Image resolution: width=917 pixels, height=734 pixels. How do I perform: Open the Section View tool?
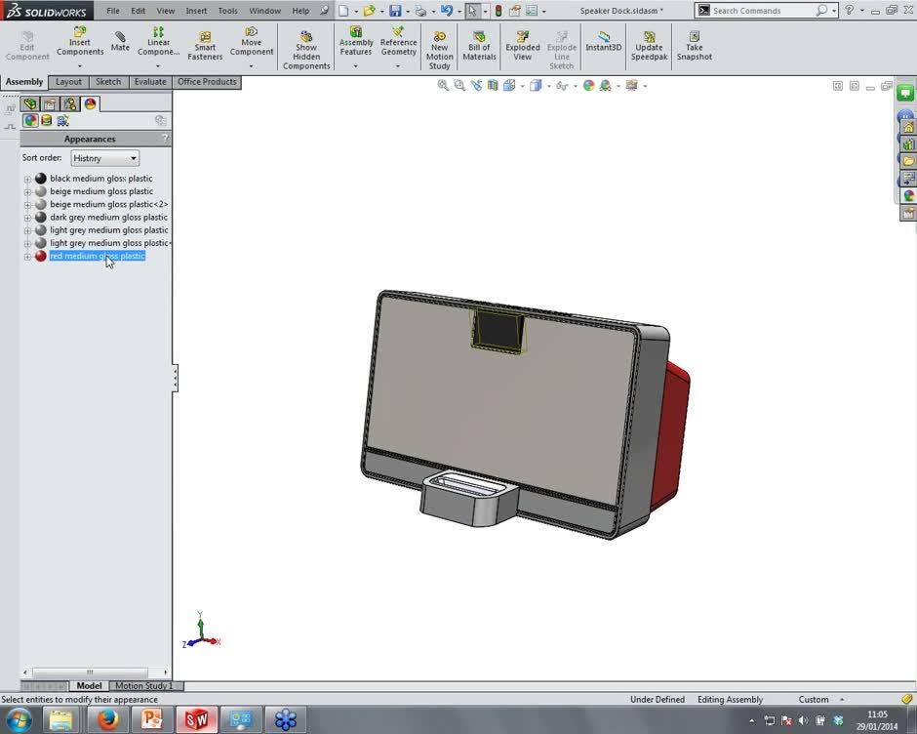pos(493,86)
